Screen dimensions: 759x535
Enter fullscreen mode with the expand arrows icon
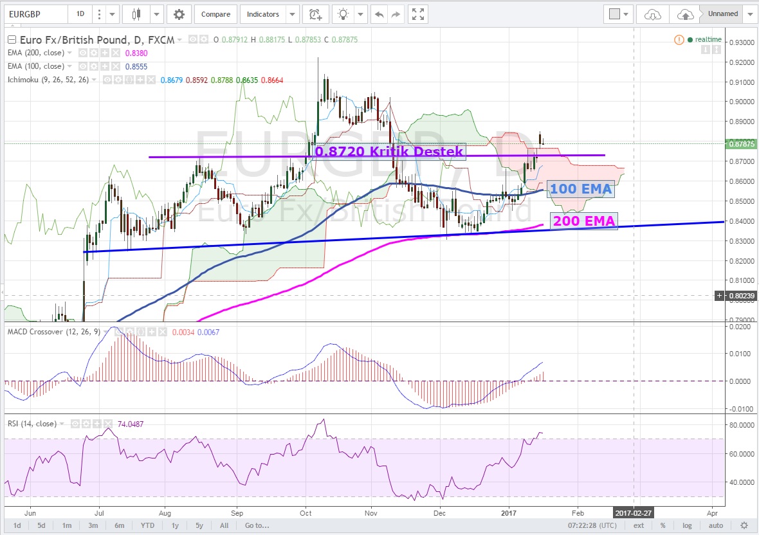pos(418,14)
